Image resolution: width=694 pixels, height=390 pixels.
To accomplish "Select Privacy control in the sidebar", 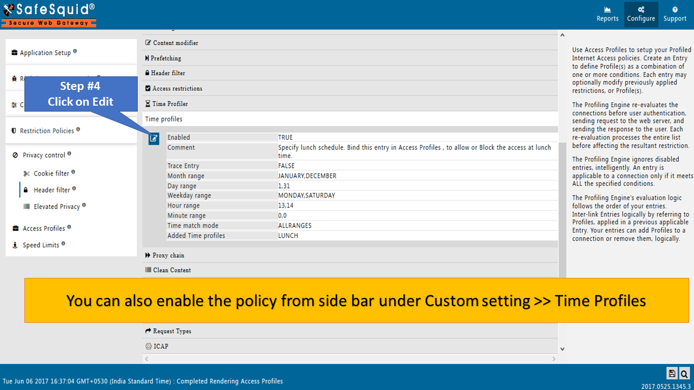I will 44,155.
